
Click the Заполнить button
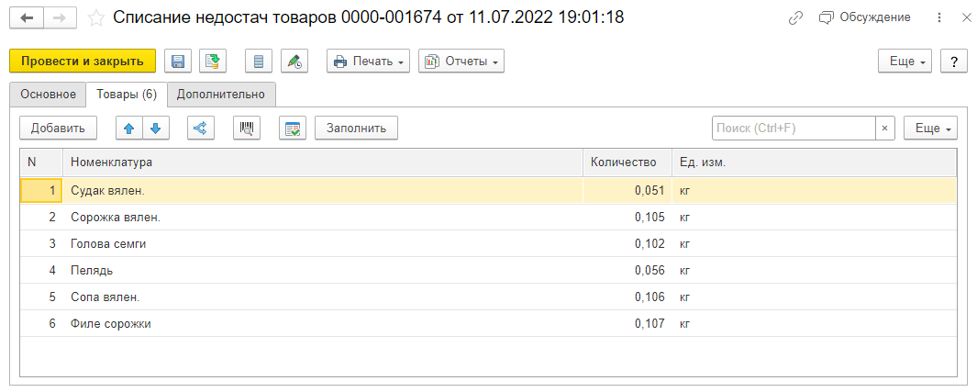[x=356, y=129]
